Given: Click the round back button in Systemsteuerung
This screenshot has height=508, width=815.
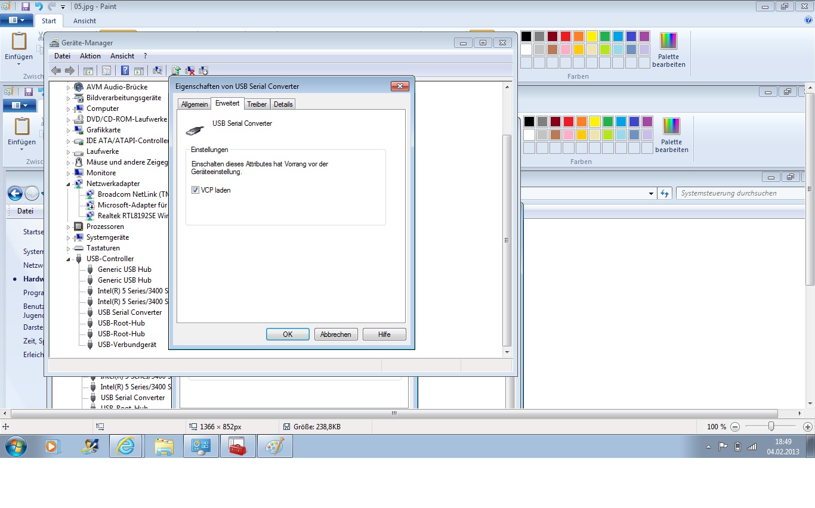Looking at the screenshot, I should point(15,193).
